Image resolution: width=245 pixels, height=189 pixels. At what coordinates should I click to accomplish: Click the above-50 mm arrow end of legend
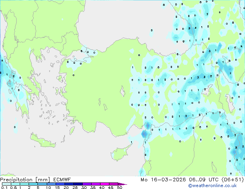(x=122, y=184)
